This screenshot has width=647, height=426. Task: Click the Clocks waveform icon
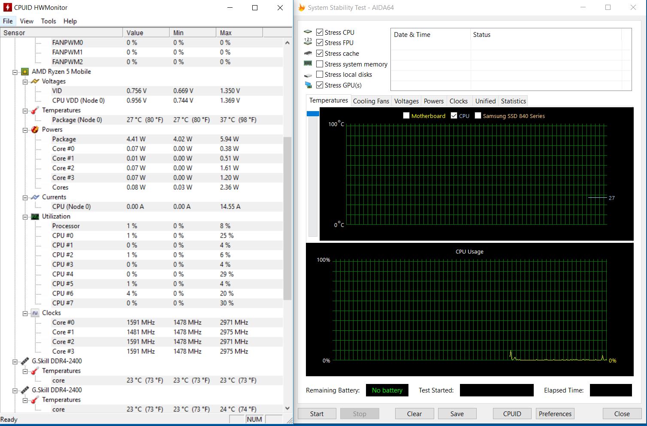[x=35, y=313]
